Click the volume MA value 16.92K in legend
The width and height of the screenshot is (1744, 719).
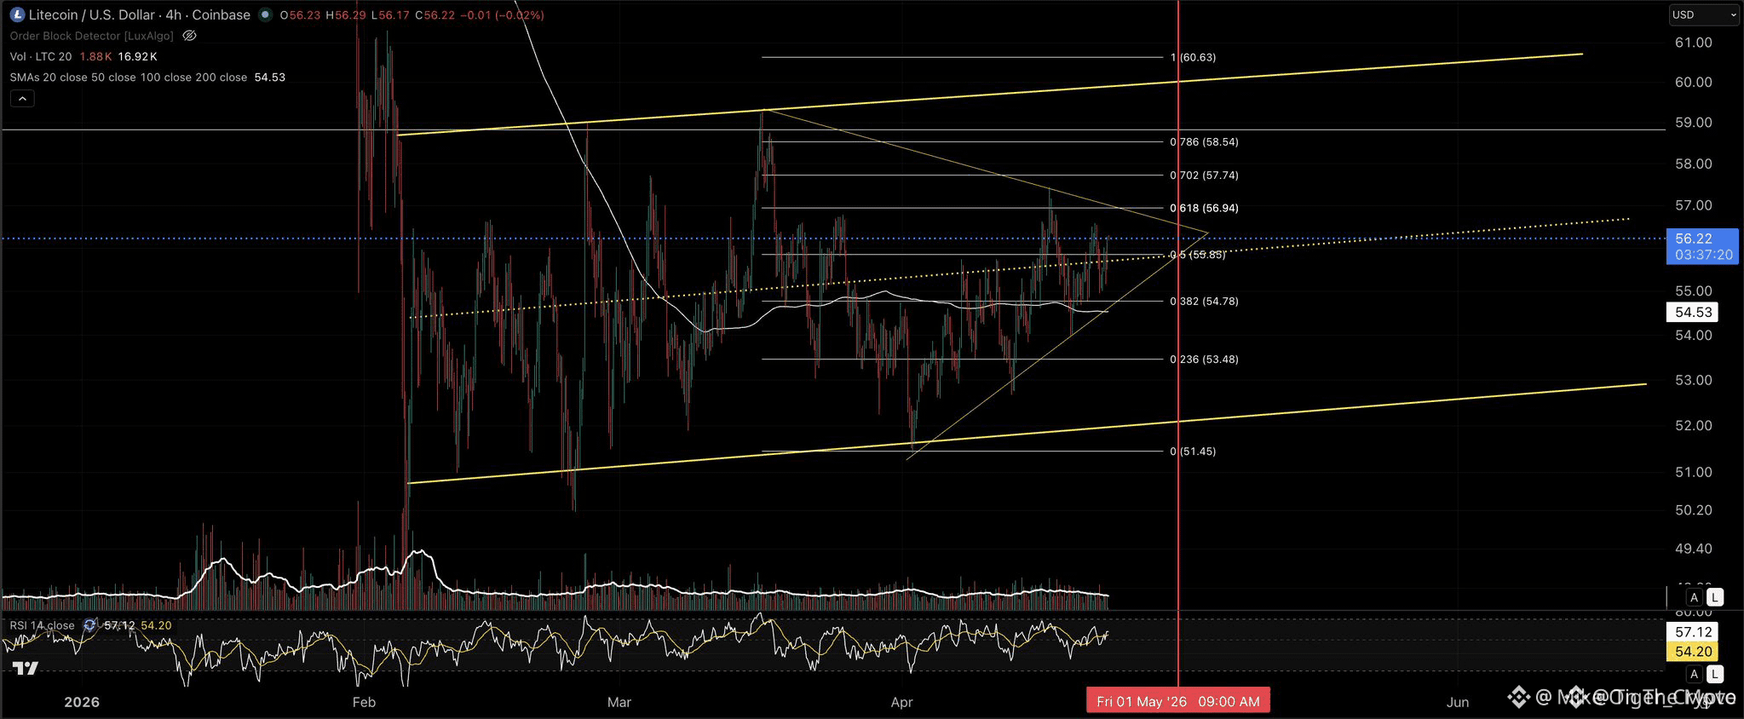tap(137, 56)
